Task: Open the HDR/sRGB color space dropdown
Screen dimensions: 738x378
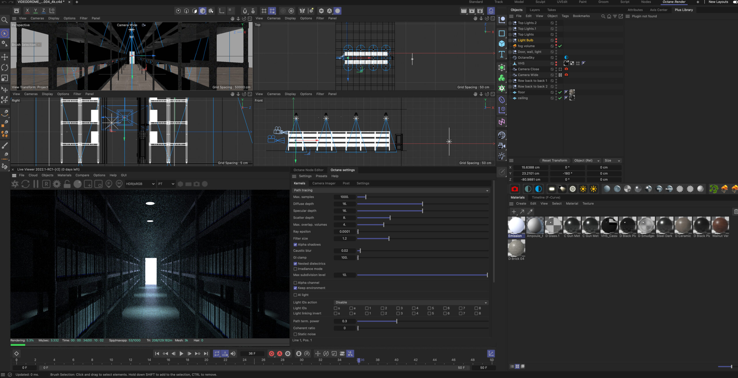Action: click(x=140, y=184)
